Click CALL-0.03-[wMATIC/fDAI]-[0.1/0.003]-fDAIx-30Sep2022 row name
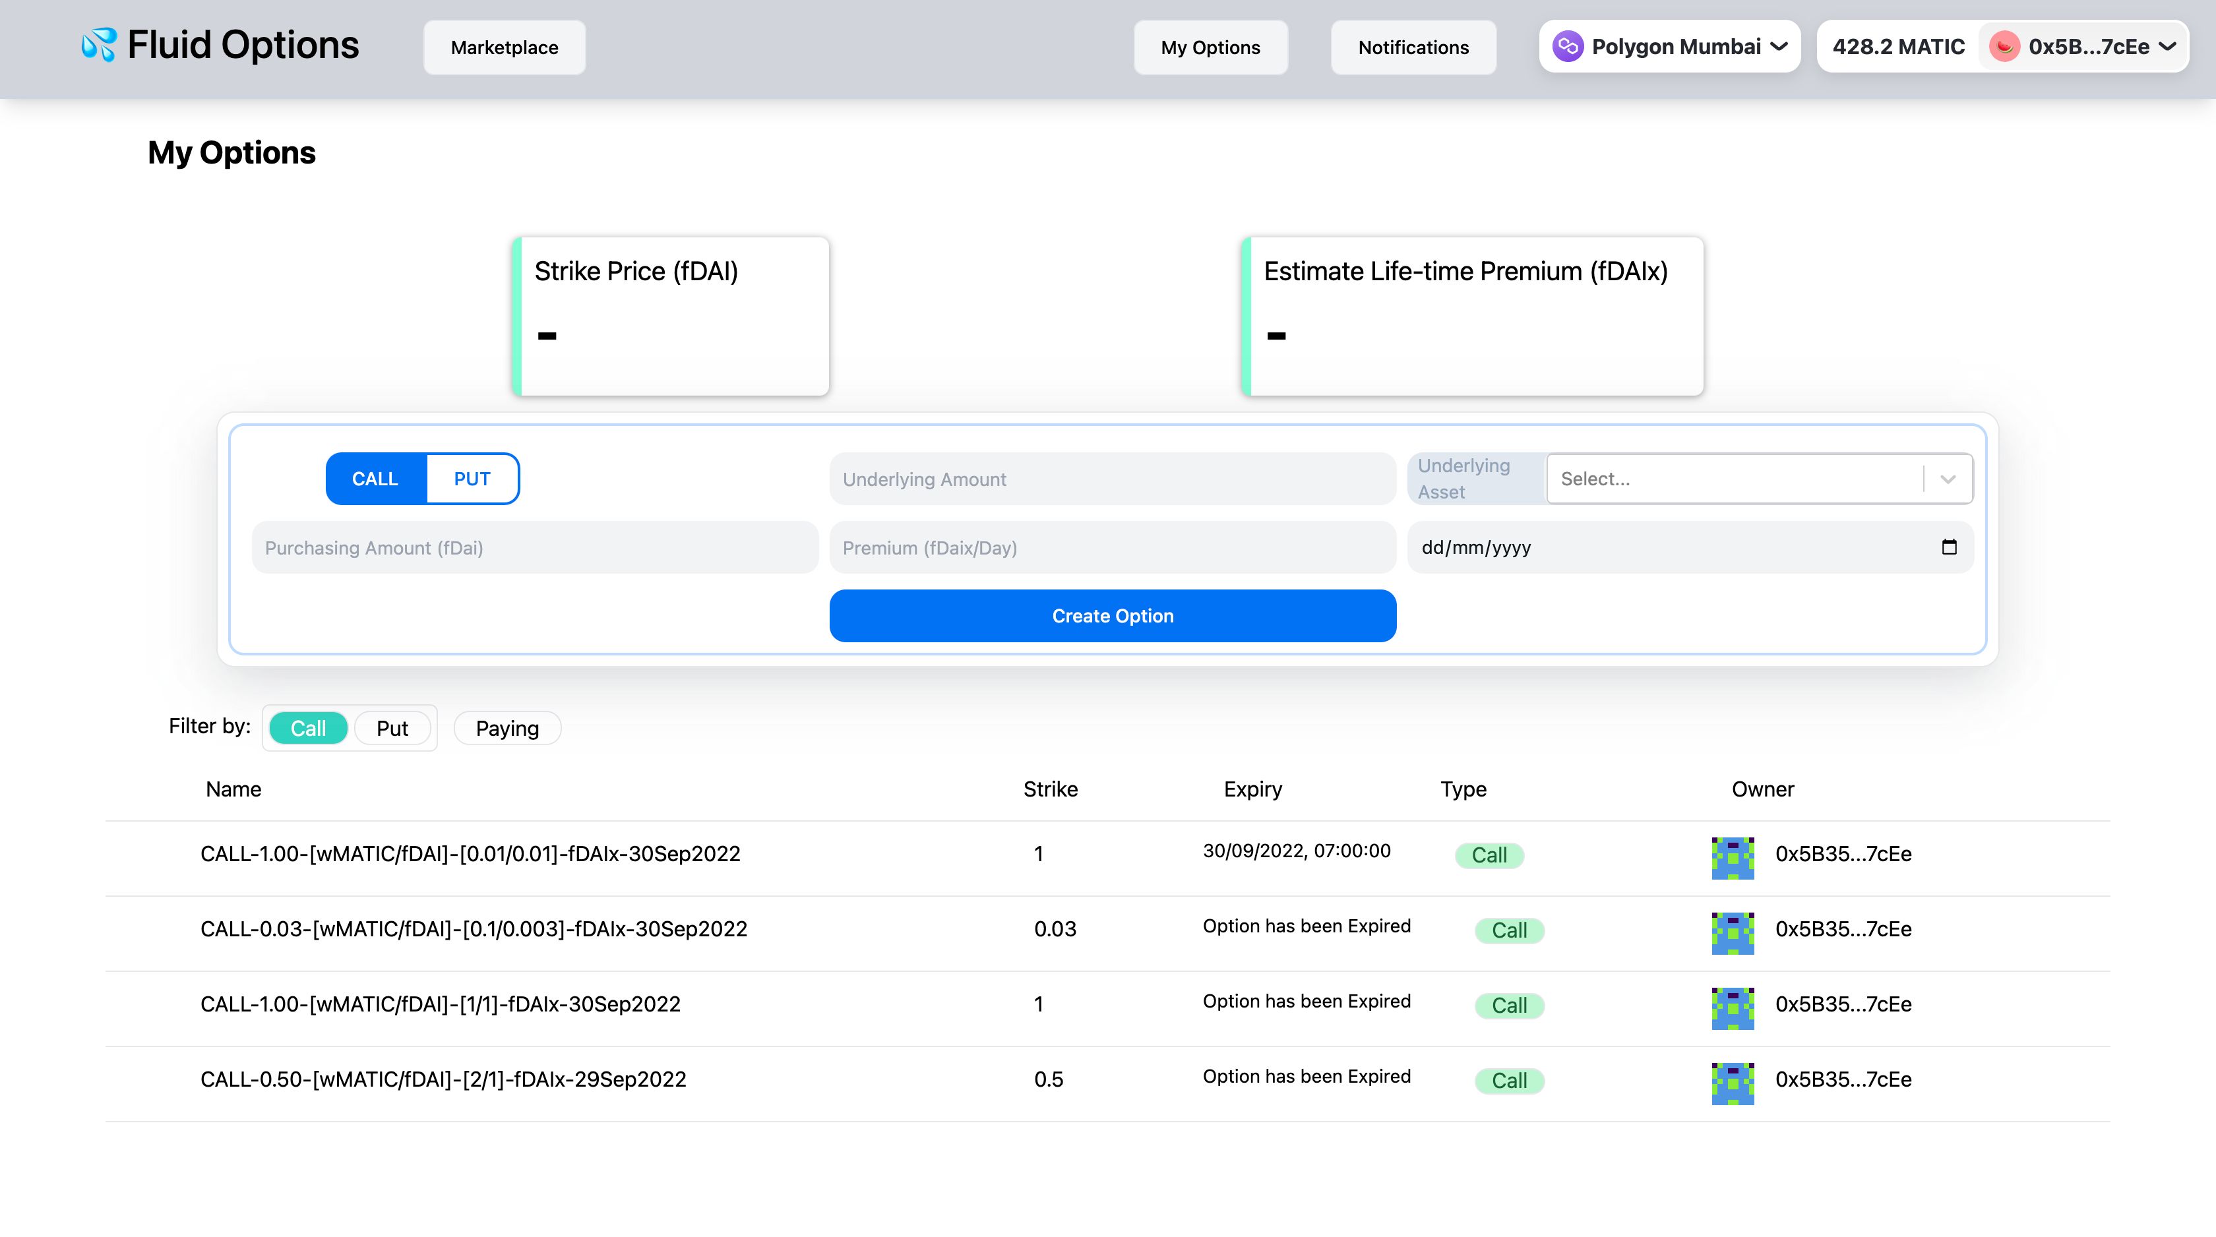 [474, 929]
